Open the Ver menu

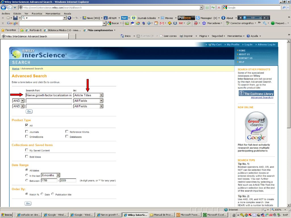26,14
